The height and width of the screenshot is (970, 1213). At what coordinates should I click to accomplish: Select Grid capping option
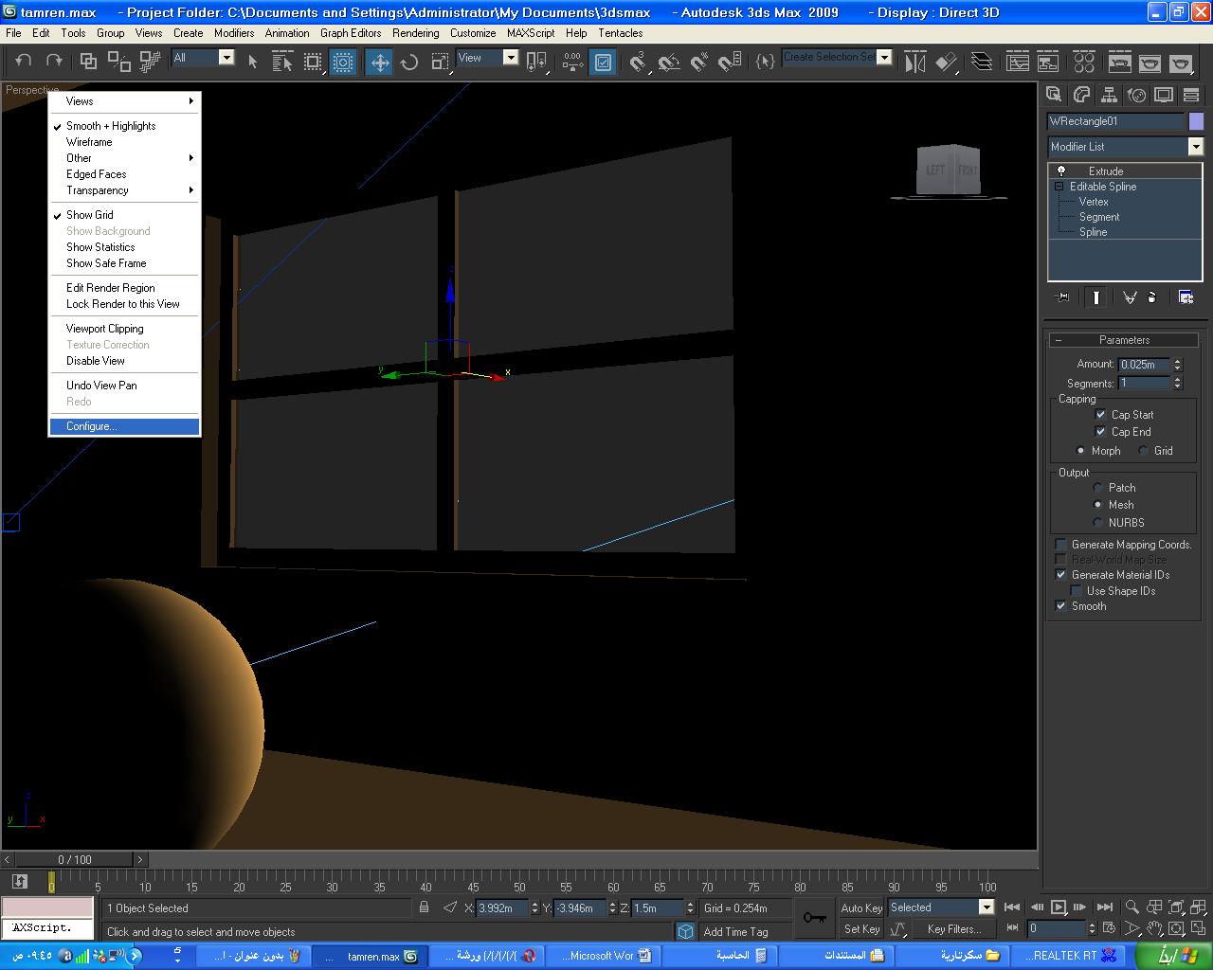pyautogui.click(x=1143, y=451)
